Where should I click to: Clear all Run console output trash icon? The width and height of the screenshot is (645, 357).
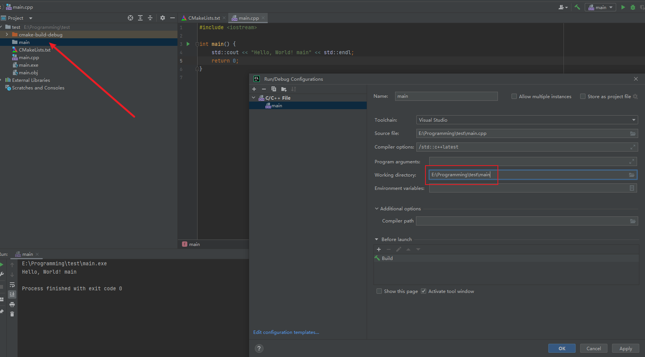(x=12, y=314)
